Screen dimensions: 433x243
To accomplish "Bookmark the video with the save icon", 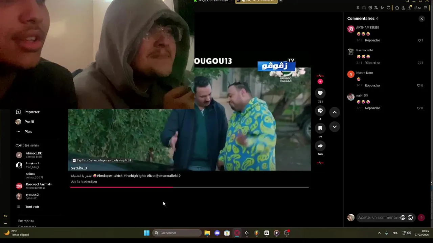I will (320, 128).
